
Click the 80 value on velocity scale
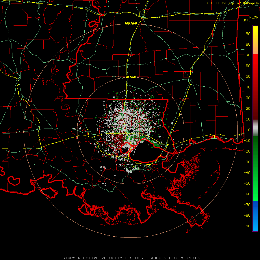coord(248,44)
